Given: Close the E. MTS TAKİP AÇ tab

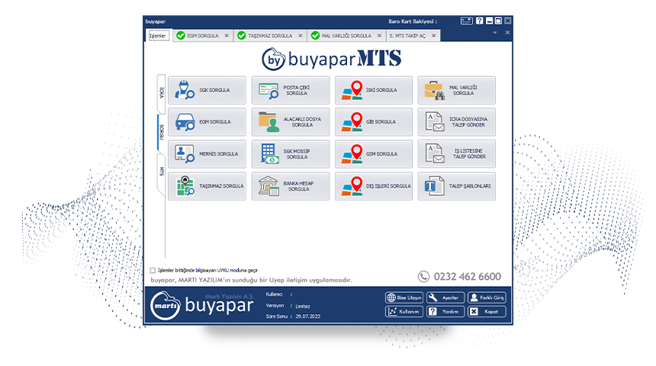Looking at the screenshot, I should (x=434, y=36).
